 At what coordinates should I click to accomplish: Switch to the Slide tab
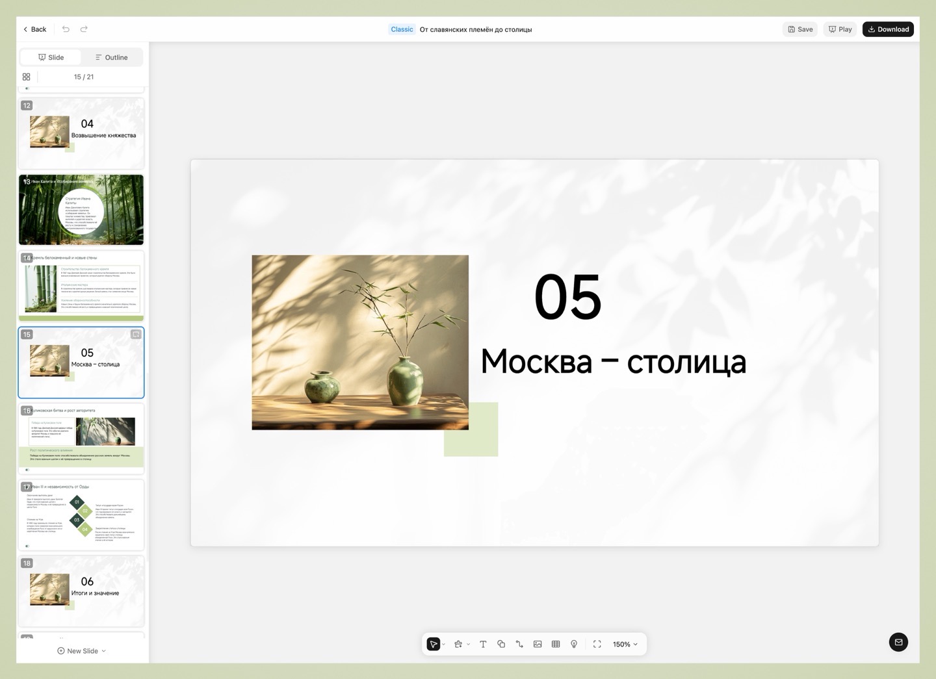(51, 57)
